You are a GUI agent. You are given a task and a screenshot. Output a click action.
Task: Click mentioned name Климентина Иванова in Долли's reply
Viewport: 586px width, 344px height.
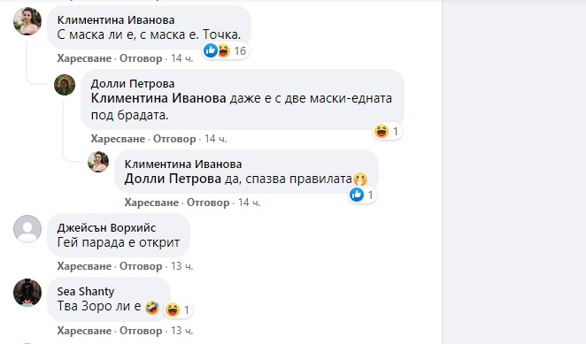[x=158, y=98]
